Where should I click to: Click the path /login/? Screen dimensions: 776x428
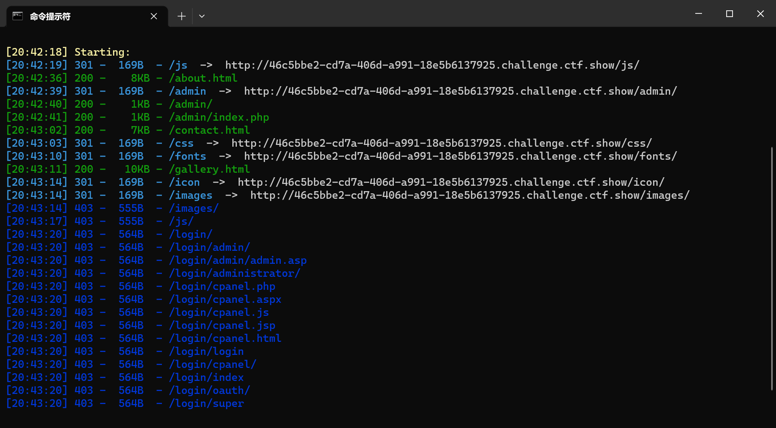[191, 234]
